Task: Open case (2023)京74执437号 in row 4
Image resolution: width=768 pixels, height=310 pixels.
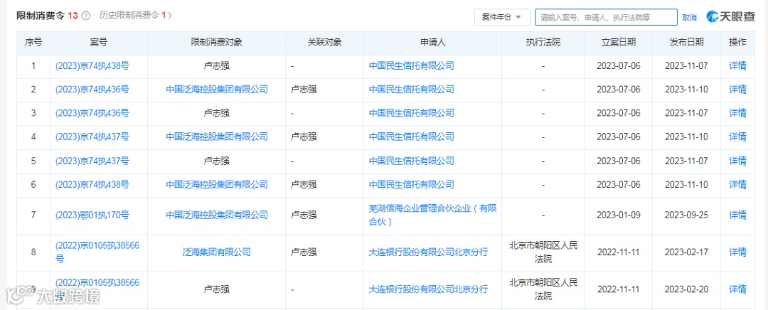Action: point(92,137)
